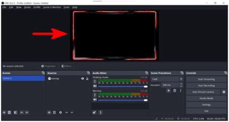Adjust Desktop Audio volume slider

pos(123,87)
